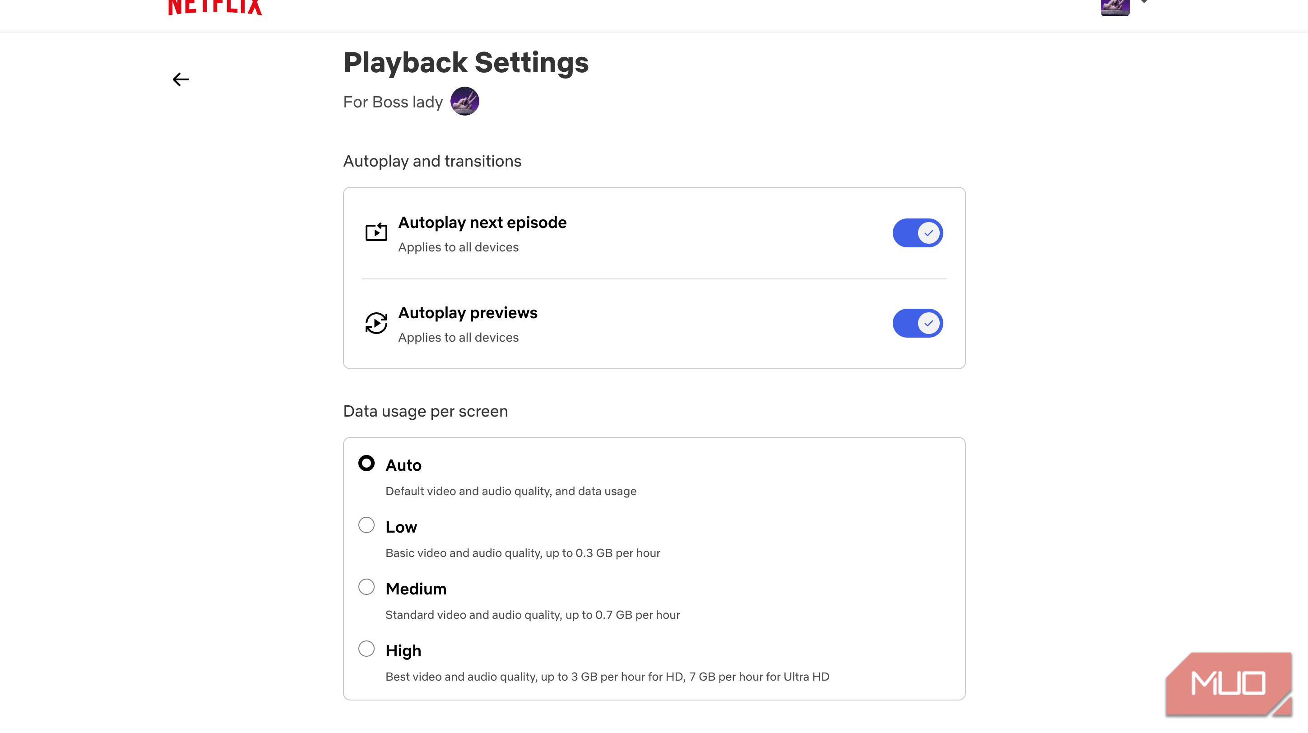Click the Autoplay previews icon
This screenshot has width=1308, height=733.
click(x=376, y=323)
